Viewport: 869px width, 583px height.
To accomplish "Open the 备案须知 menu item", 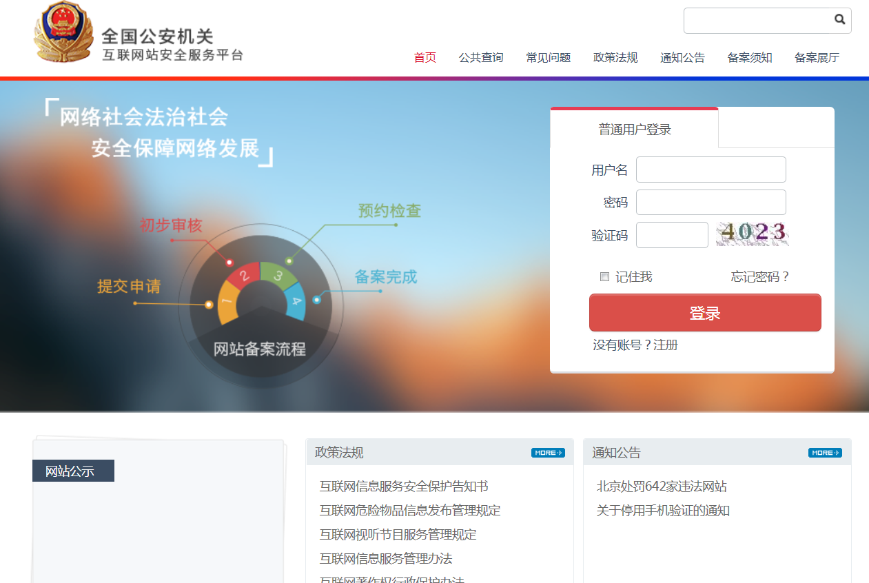I will (750, 58).
